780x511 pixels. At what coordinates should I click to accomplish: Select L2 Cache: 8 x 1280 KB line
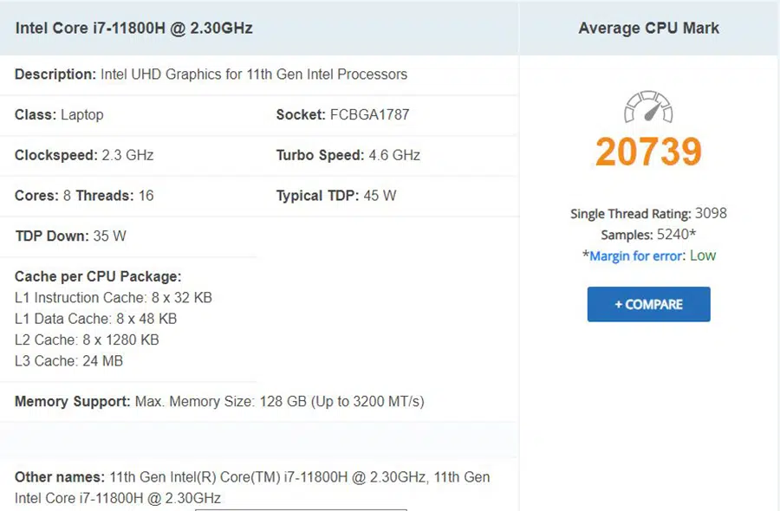tap(87, 340)
